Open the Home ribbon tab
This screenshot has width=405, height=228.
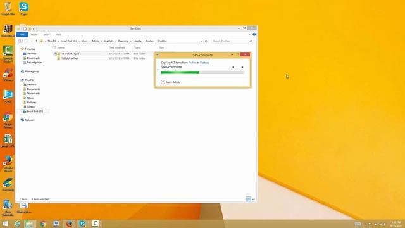click(x=34, y=35)
